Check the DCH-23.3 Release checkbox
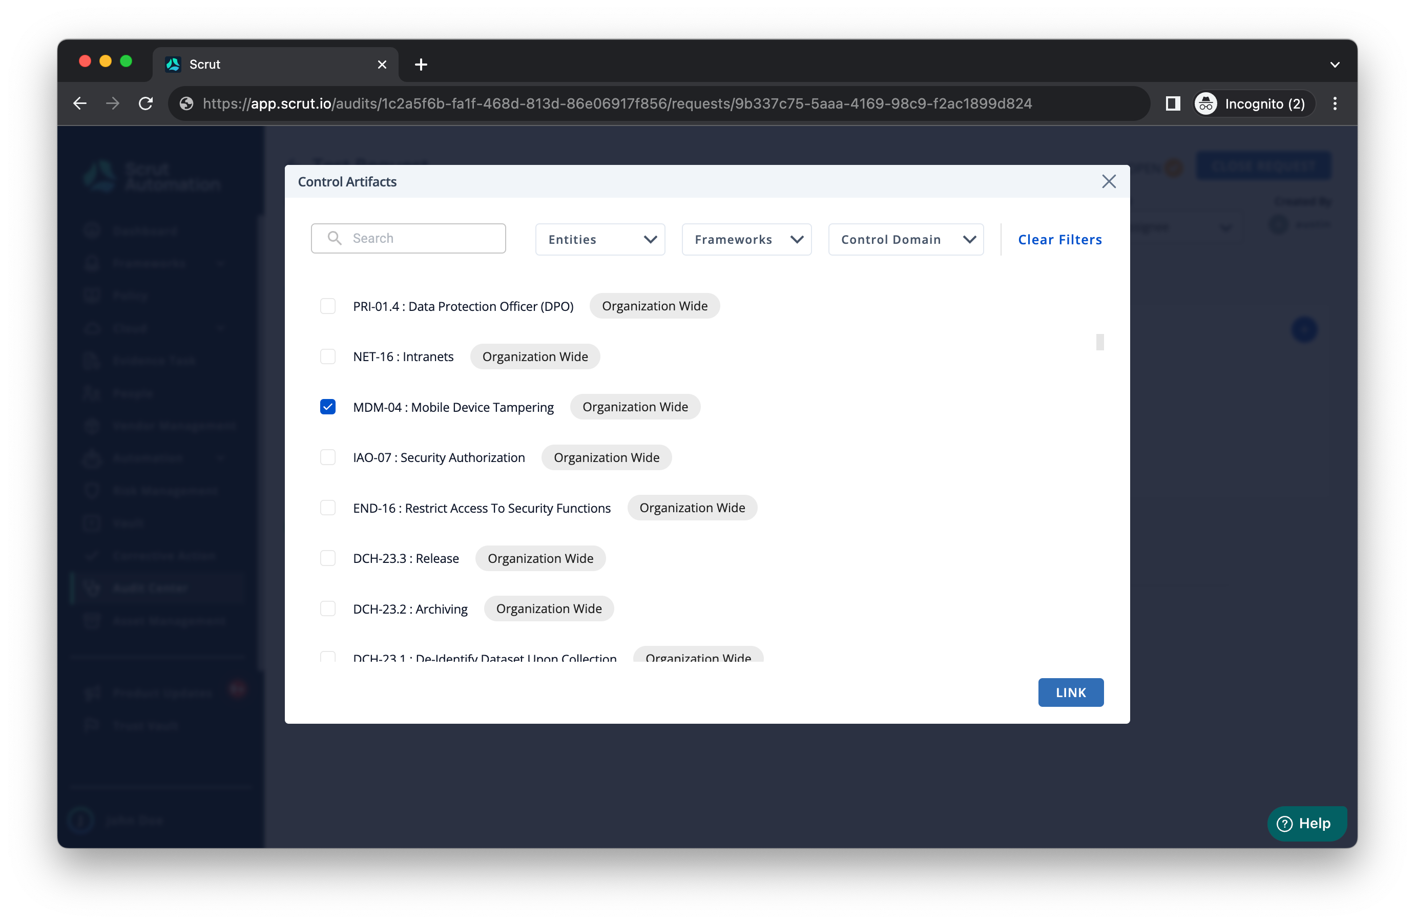This screenshot has height=924, width=1415. pos(327,558)
